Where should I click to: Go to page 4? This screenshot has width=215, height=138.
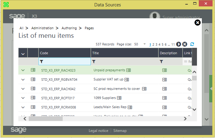[159, 44]
